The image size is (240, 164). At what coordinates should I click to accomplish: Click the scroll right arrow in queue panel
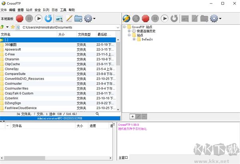110,158
